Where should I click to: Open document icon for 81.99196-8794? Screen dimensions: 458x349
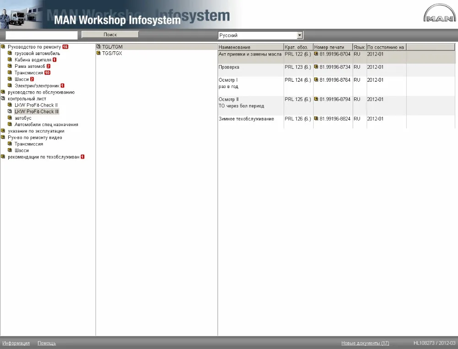tap(316, 99)
